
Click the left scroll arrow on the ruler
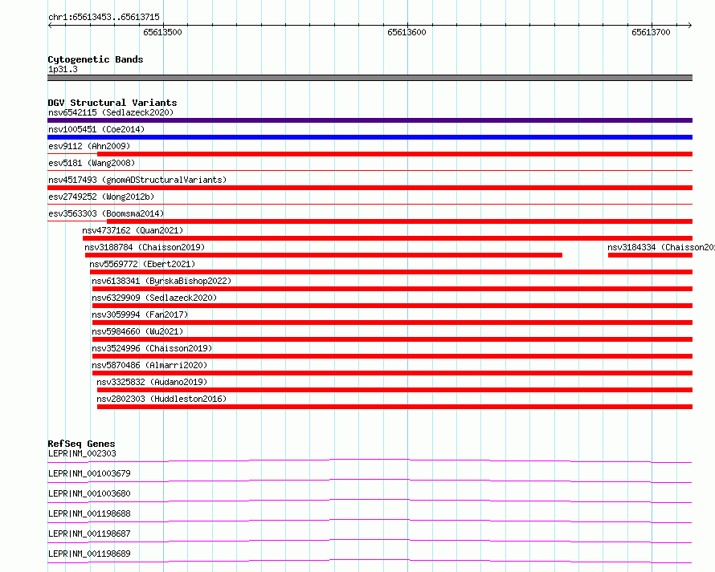click(x=50, y=26)
